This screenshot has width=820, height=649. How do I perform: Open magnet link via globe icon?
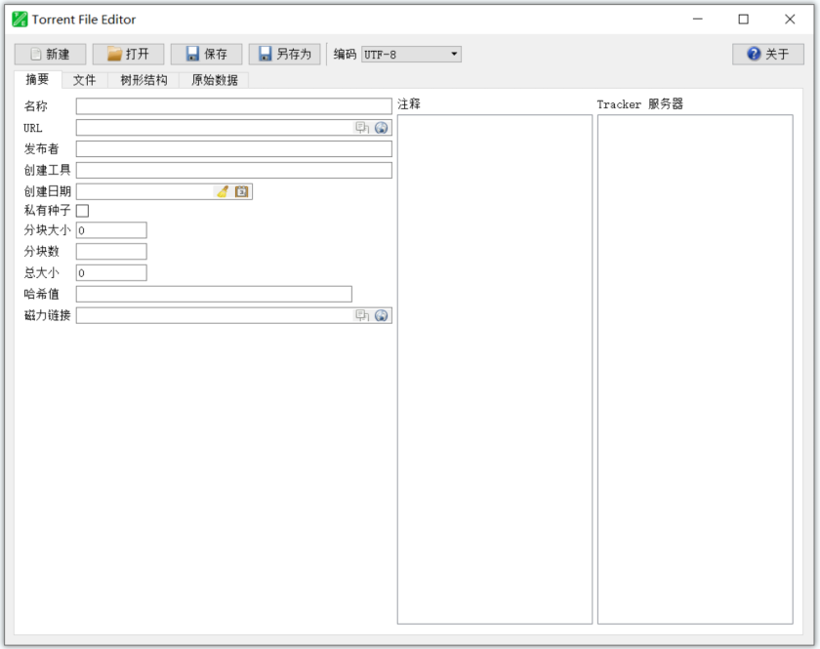[x=382, y=315]
